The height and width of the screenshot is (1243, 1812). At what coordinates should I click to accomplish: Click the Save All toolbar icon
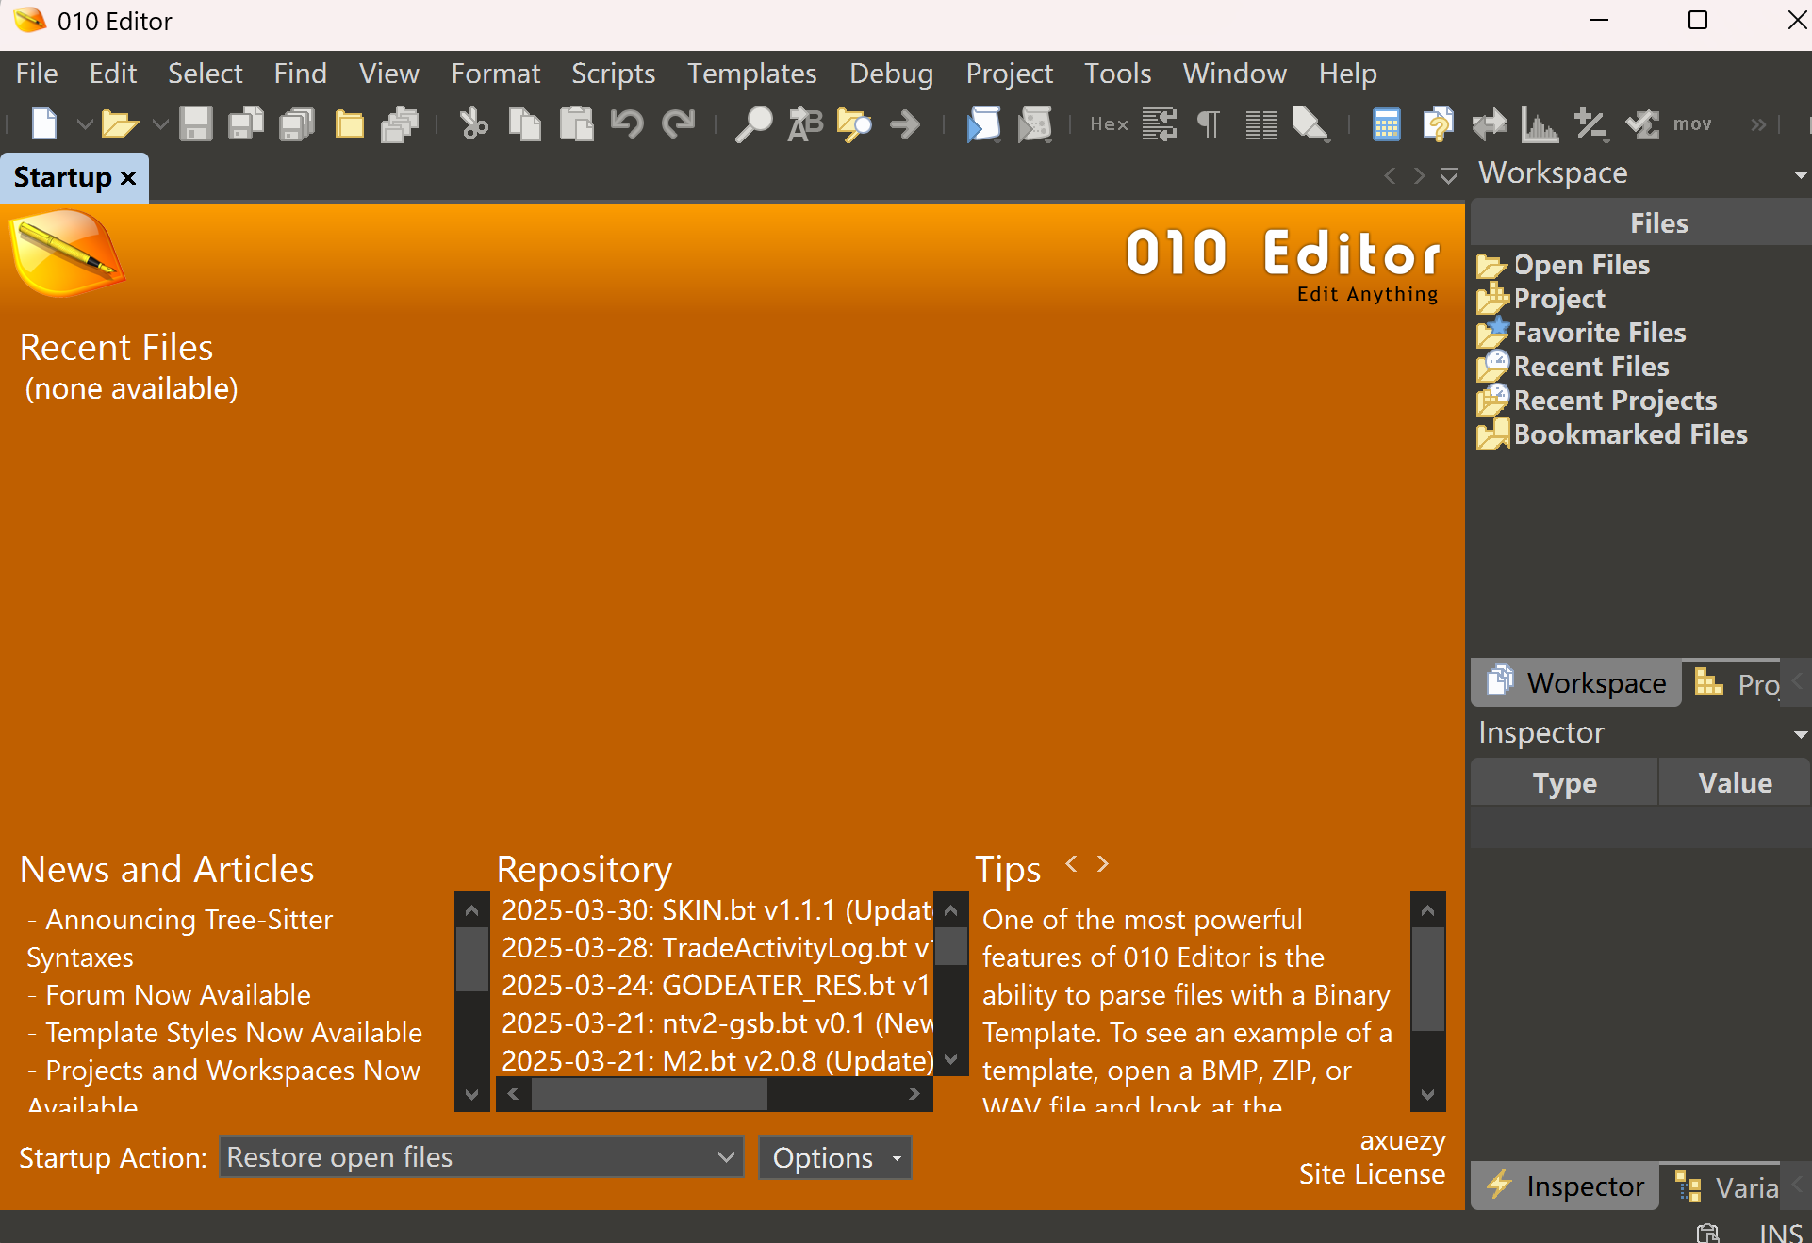(298, 123)
